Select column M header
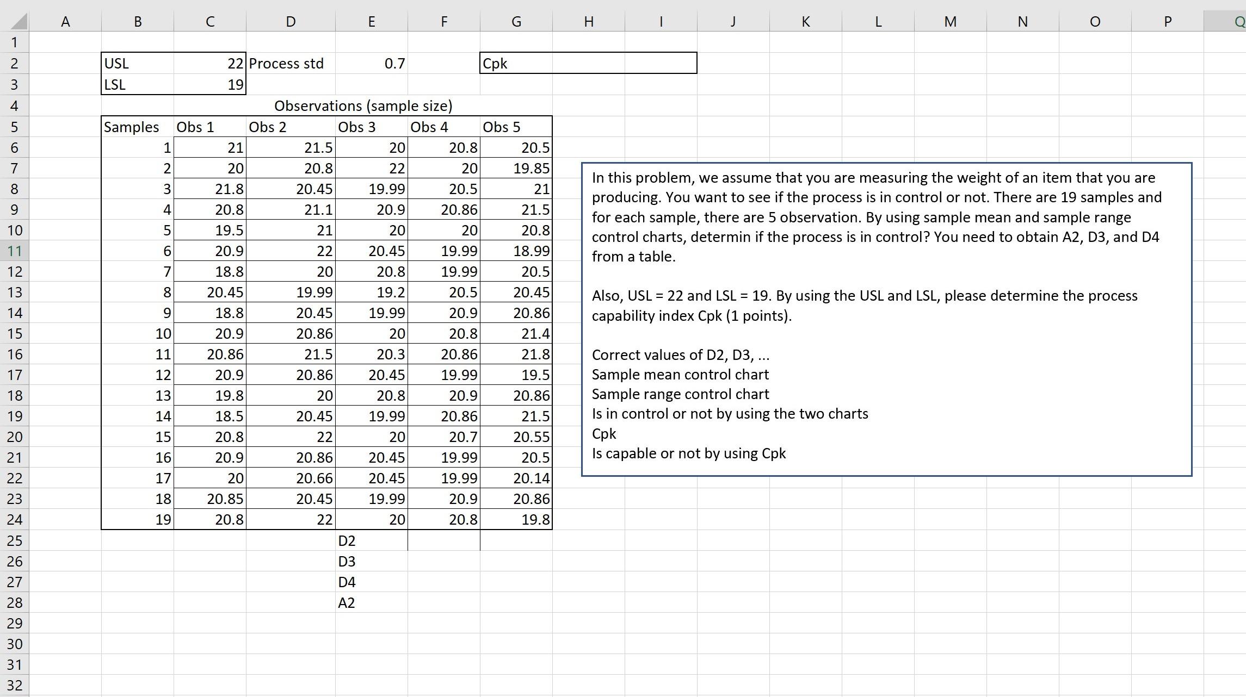The width and height of the screenshot is (1246, 697). point(950,22)
